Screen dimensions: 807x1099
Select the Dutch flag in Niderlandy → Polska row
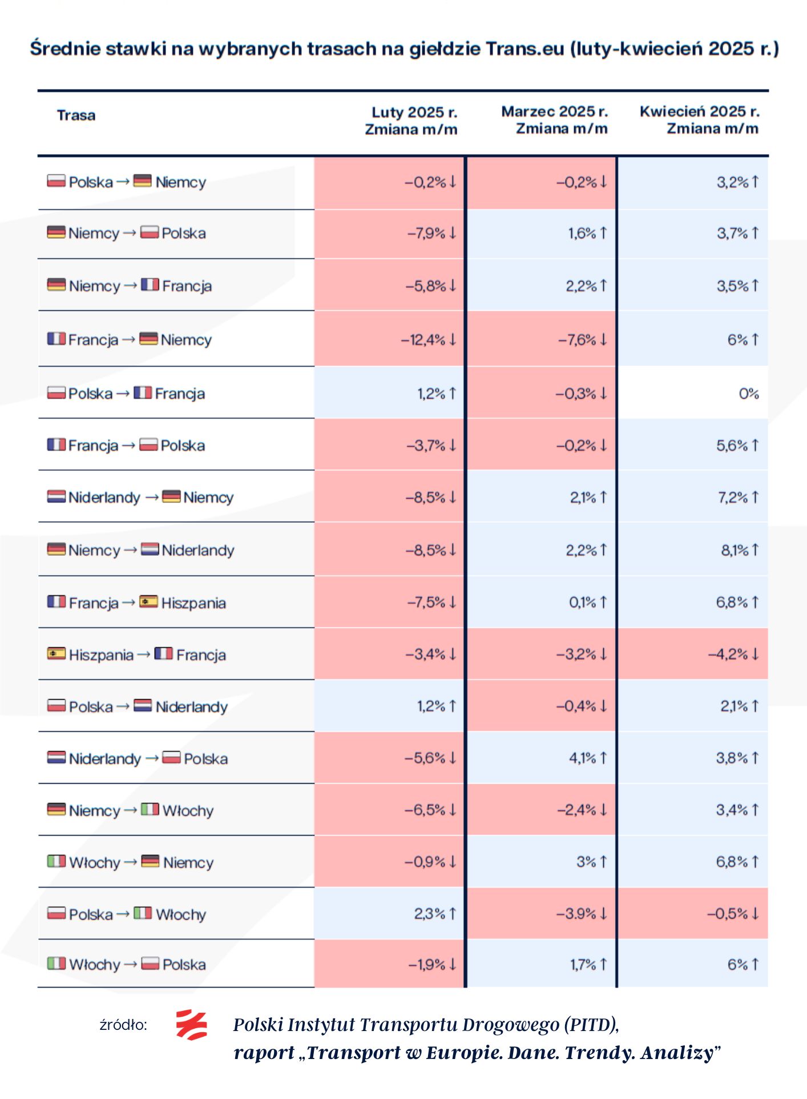click(x=56, y=758)
